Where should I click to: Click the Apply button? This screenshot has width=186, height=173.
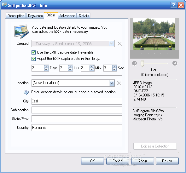[x=142, y=161]
